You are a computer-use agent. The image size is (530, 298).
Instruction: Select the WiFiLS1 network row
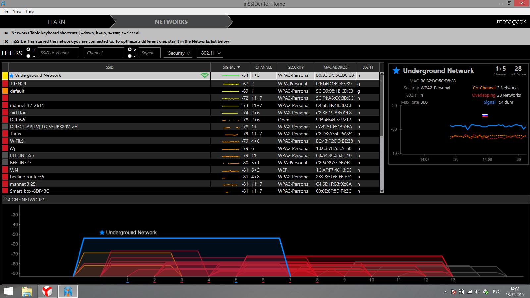tap(191, 141)
